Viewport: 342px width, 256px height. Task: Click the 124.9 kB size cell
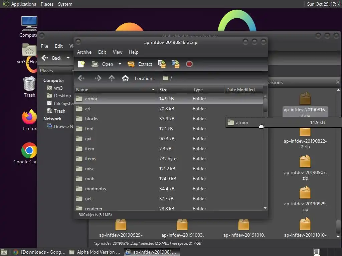click(168, 179)
